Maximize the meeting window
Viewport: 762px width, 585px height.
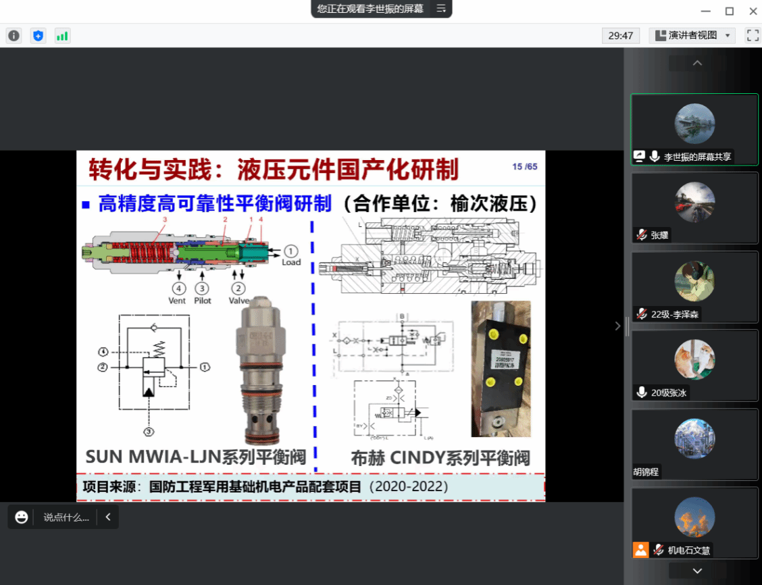click(x=730, y=11)
